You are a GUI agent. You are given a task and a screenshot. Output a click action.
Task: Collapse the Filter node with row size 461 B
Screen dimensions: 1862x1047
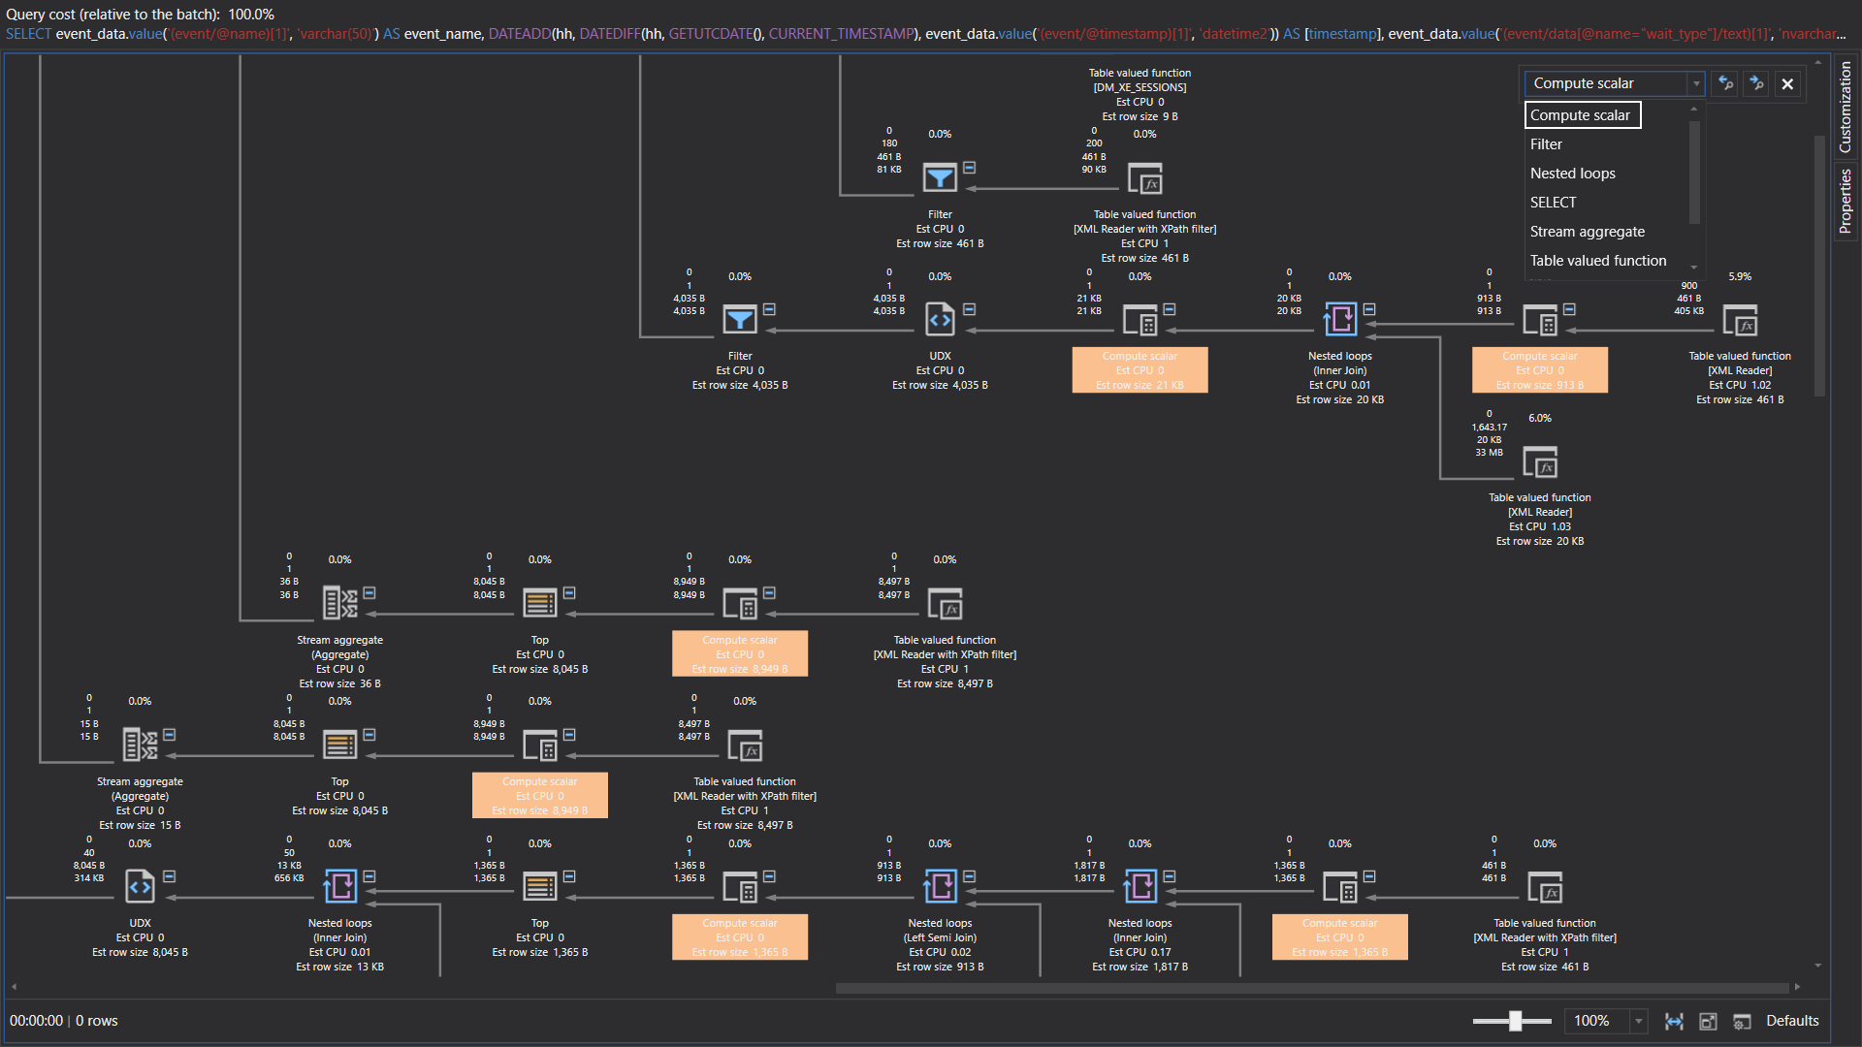[x=969, y=168]
